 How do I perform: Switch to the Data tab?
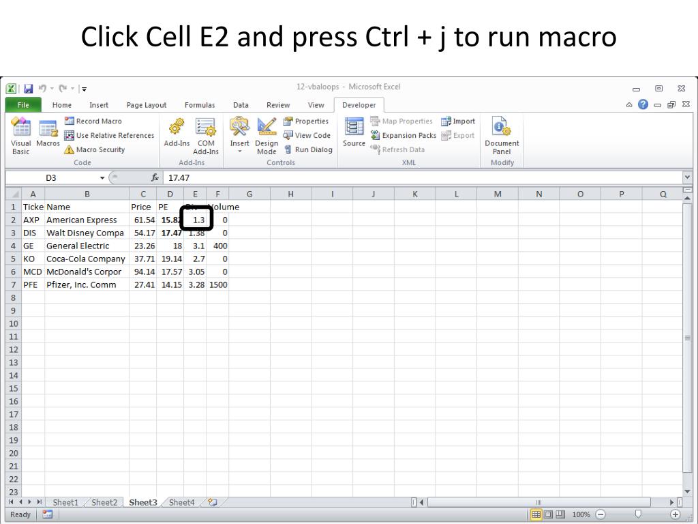241,105
